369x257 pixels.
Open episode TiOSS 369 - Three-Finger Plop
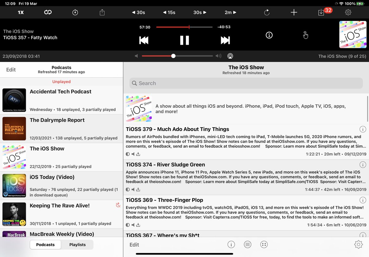(246, 213)
